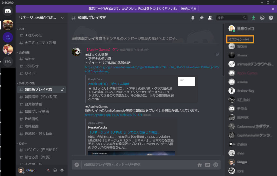Open the notification settings bell icon
The image size is (277, 176).
192,17
